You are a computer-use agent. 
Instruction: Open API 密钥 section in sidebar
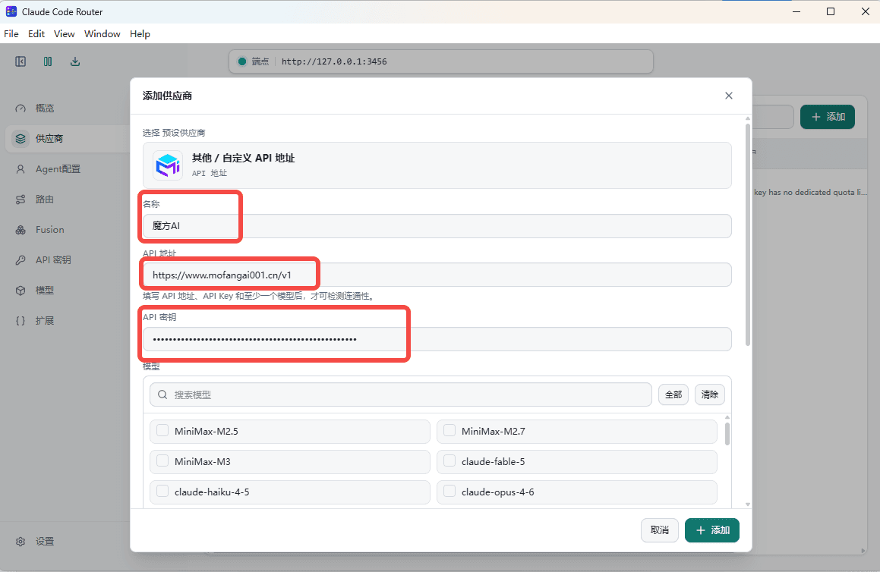coord(52,259)
